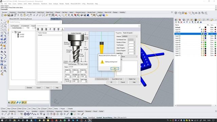This screenshot has width=217, height=122.
Task: Toggle the Point osnap checkbox
Action: click(12, 109)
